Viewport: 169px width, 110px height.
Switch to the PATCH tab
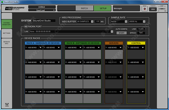point(84,8)
